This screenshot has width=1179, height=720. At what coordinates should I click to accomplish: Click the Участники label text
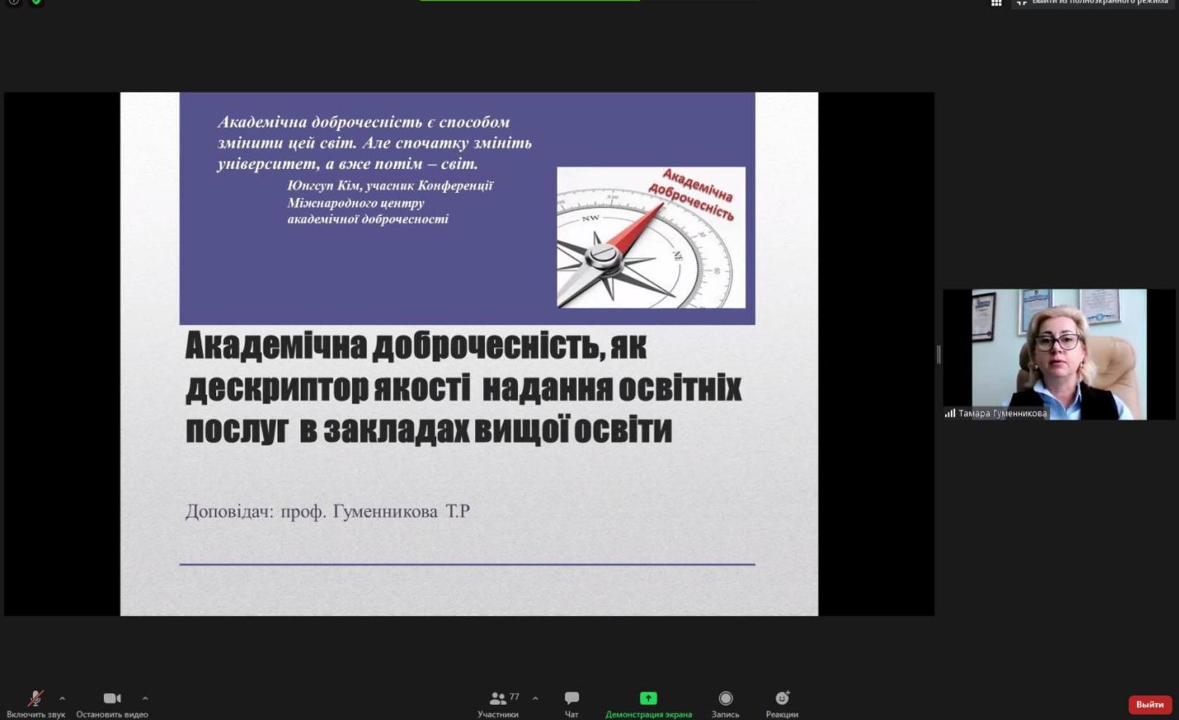pos(497,714)
